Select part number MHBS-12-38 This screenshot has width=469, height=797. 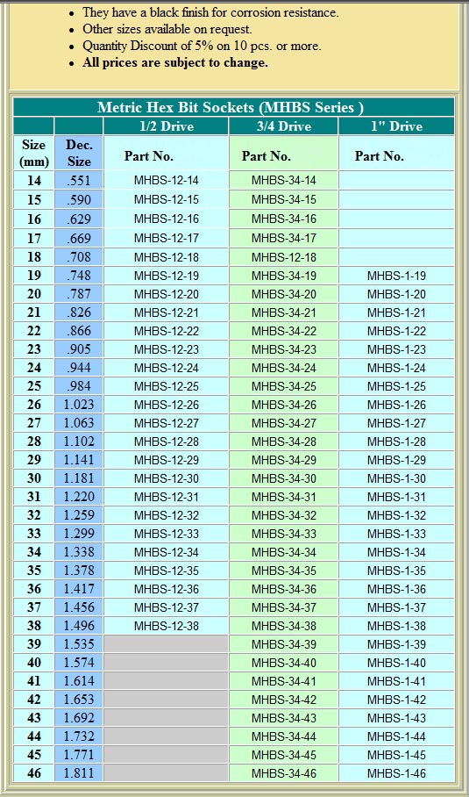coord(166,626)
